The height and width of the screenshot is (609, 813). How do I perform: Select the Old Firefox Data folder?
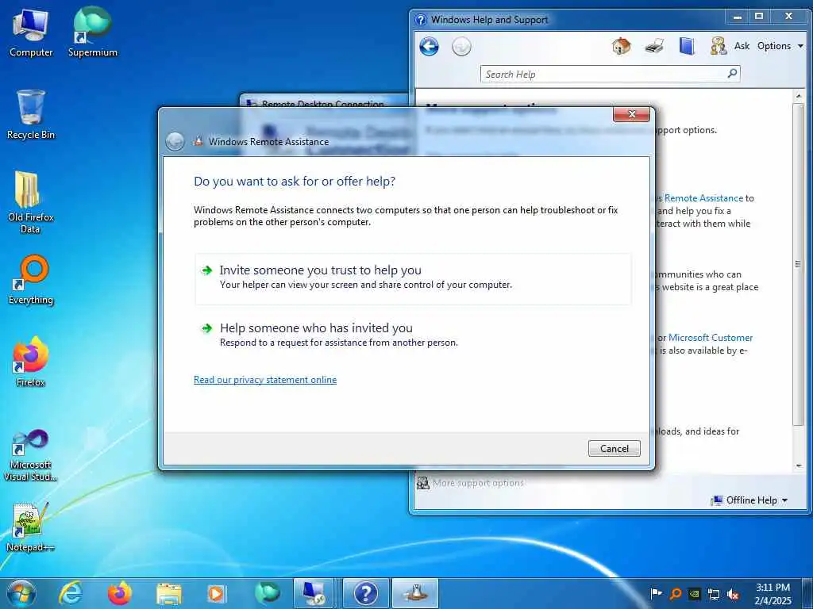pyautogui.click(x=31, y=202)
